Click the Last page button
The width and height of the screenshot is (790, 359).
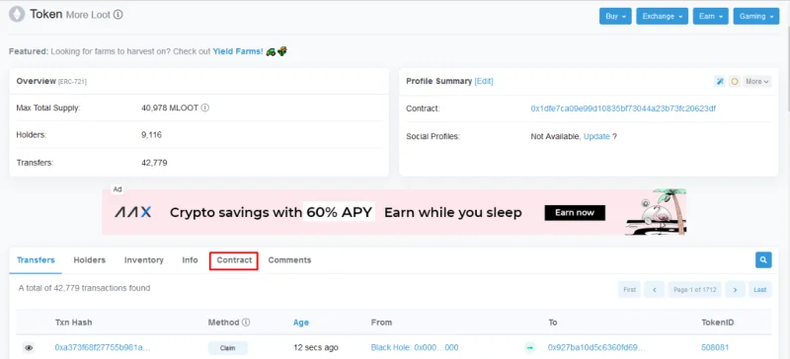[x=759, y=290]
